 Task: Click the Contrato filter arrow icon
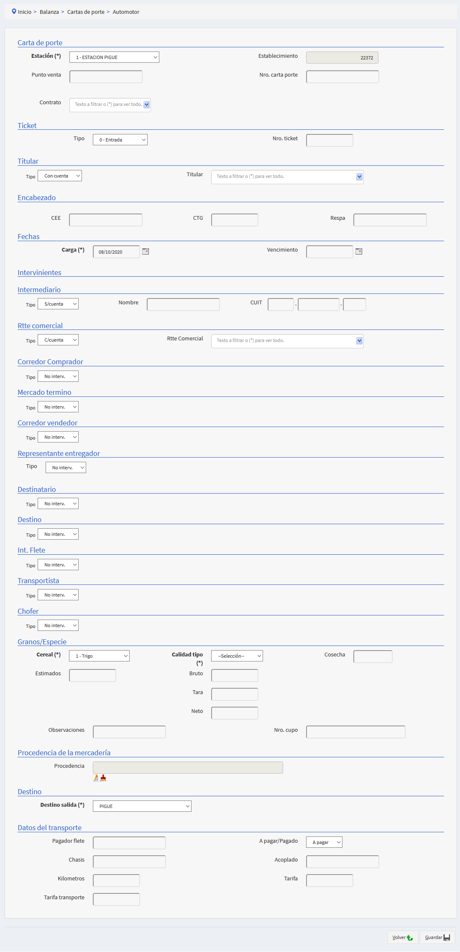pyautogui.click(x=146, y=105)
